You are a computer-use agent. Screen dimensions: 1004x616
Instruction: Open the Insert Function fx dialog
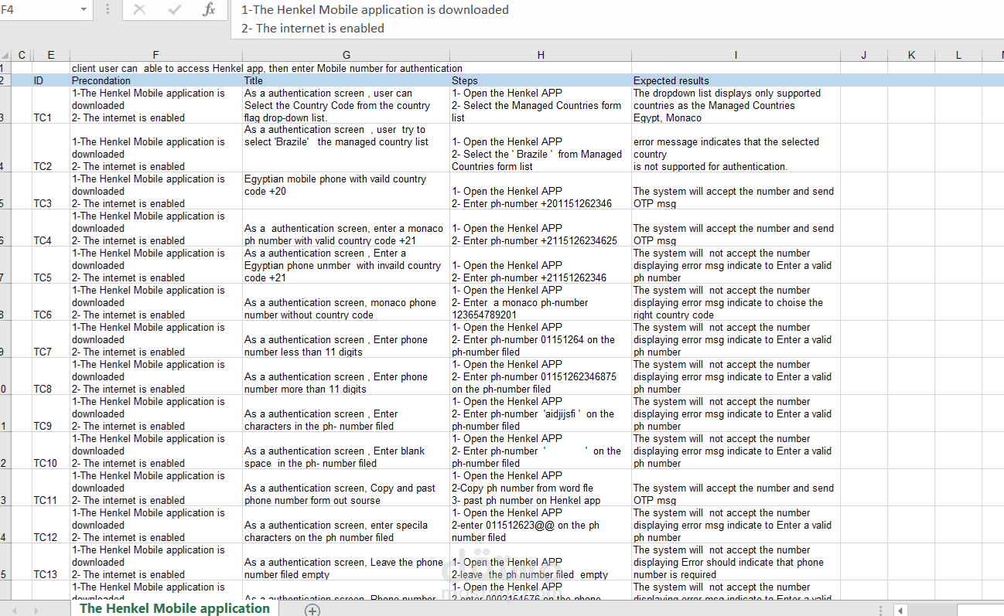click(209, 9)
